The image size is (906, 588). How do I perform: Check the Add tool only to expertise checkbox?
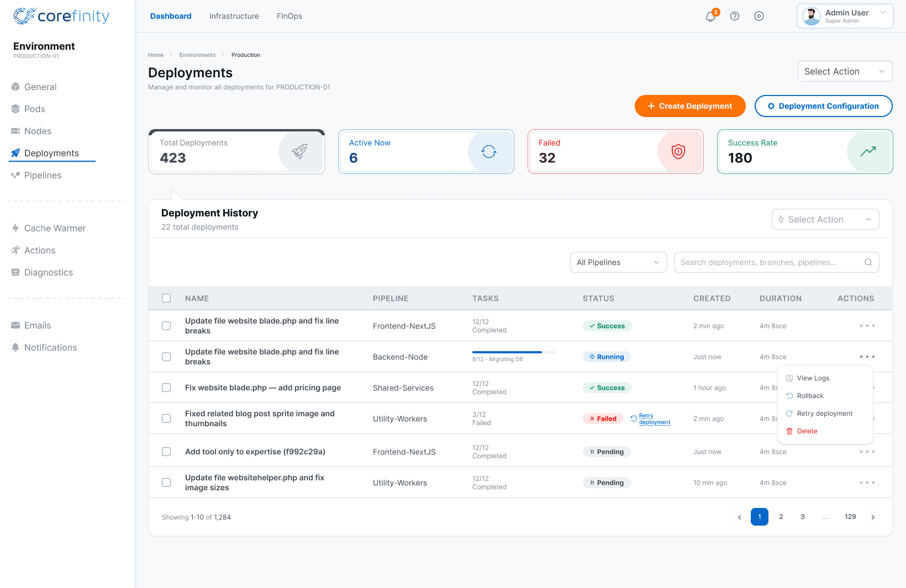point(166,452)
